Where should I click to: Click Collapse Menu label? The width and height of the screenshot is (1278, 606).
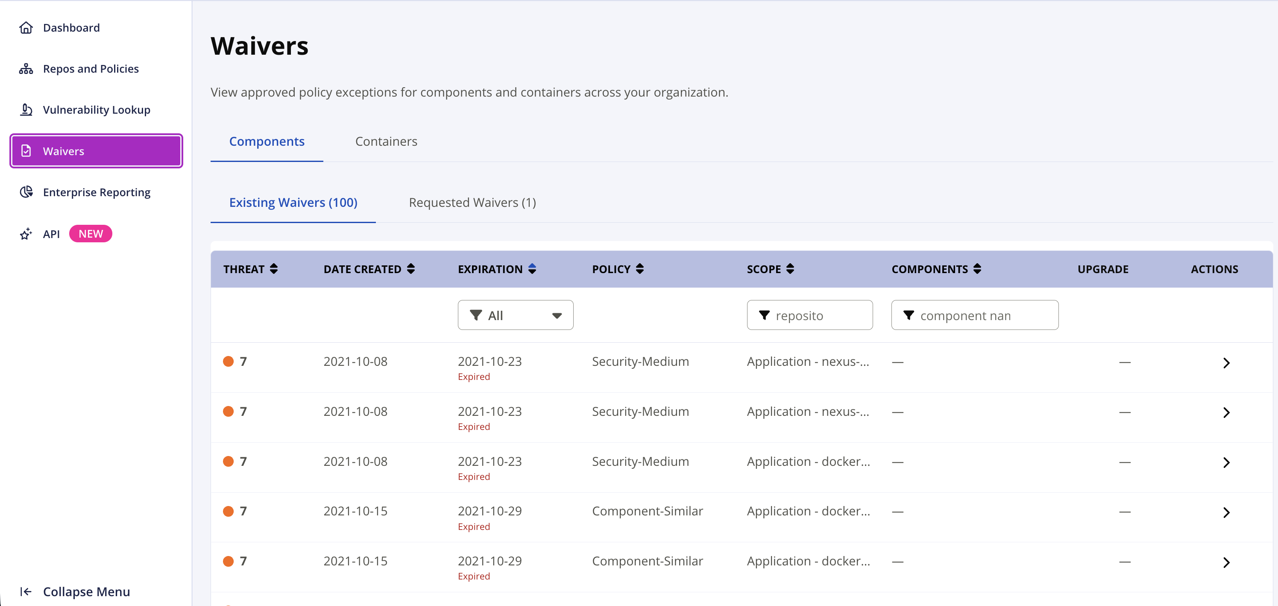86,591
